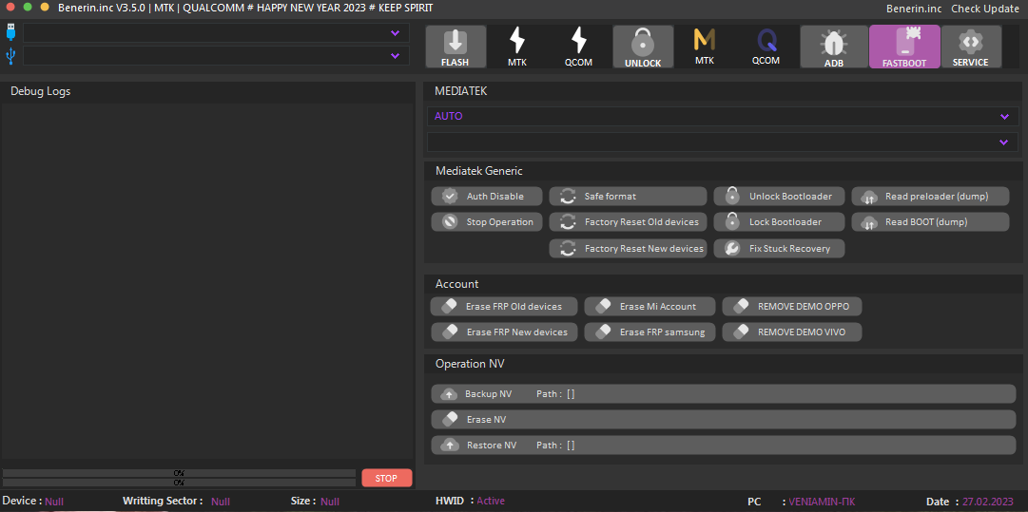Click Check Update in title bar
Screen dimensions: 1028x512
coord(985,9)
